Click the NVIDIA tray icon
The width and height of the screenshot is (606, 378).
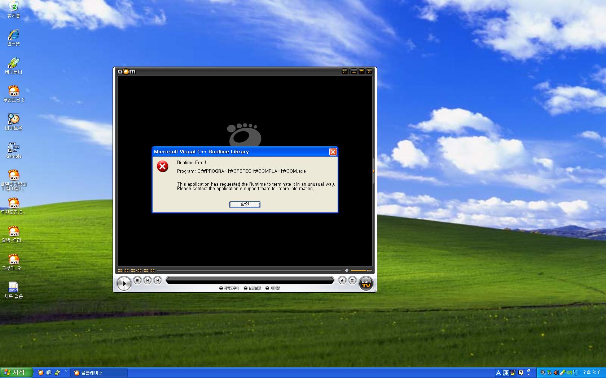[x=569, y=373]
